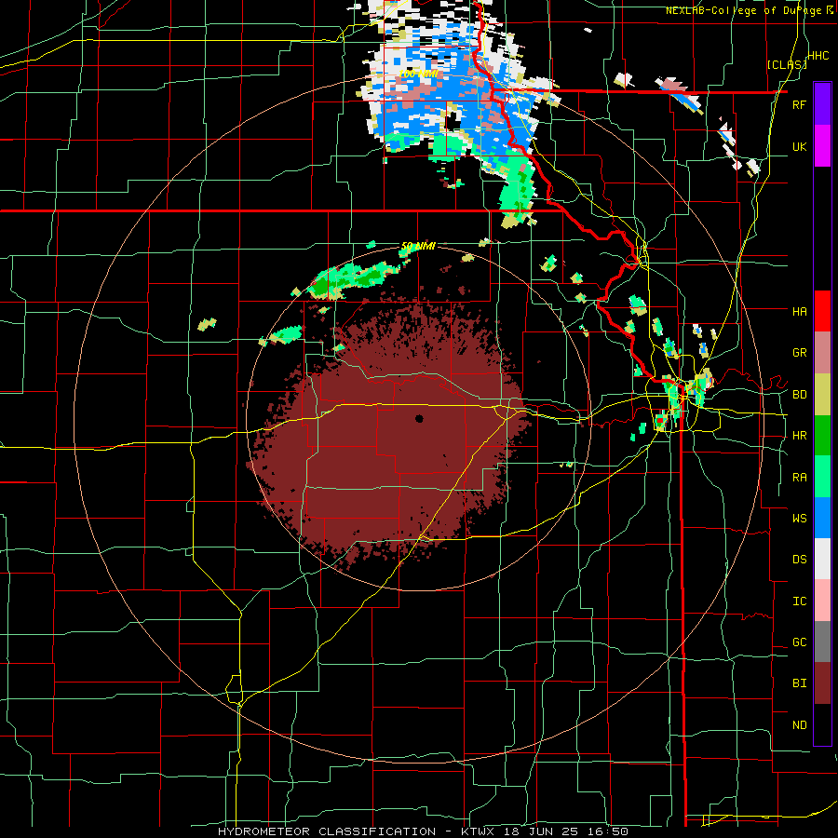Select the WS blue legend swatch

pos(822,518)
